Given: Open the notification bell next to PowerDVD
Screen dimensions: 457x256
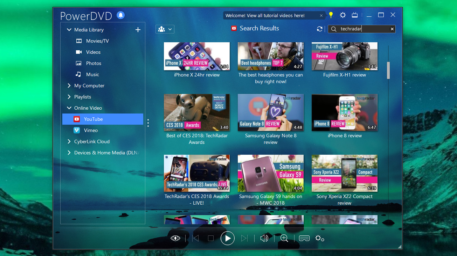Looking at the screenshot, I should tap(121, 15).
